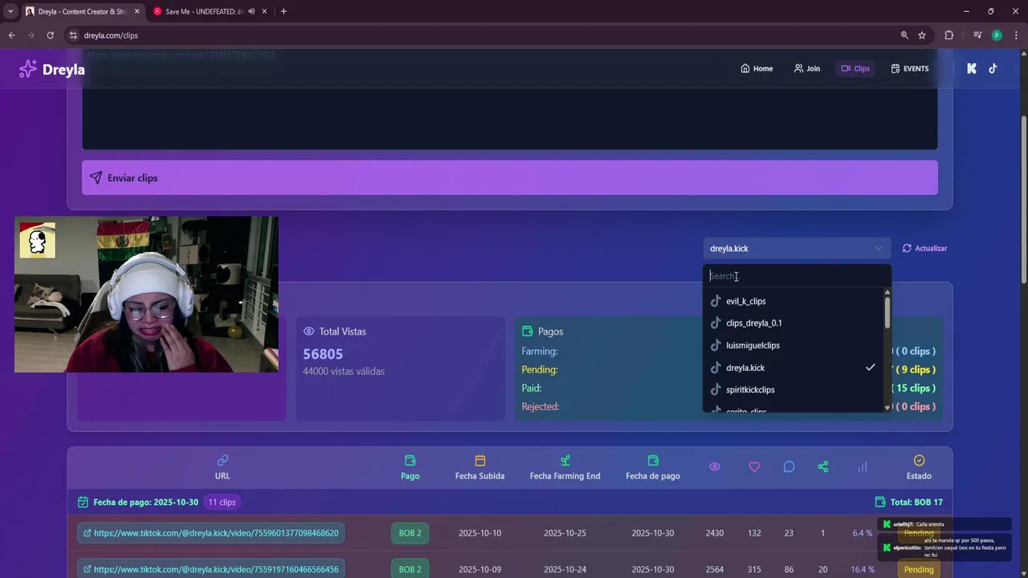Close the Save Me UNDEFEATED tab
This screenshot has width=1028, height=578.
264,11
